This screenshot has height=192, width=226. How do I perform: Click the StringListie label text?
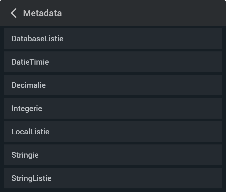click(x=31, y=178)
